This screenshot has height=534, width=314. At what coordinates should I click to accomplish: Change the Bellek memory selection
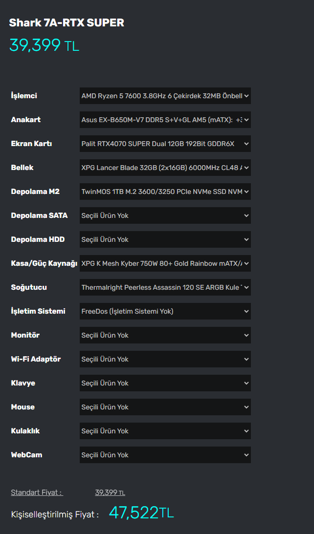(x=165, y=168)
